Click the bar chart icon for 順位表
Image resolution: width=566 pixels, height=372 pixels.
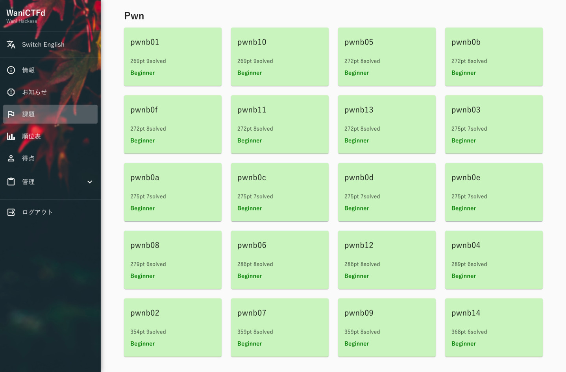coord(11,136)
